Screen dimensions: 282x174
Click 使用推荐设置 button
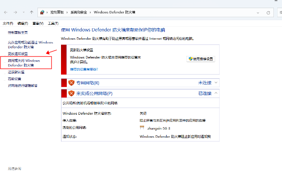tap(201, 59)
